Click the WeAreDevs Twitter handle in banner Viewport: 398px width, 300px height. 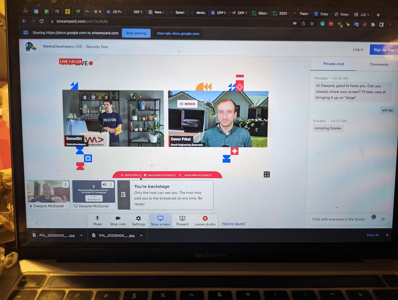131,175
